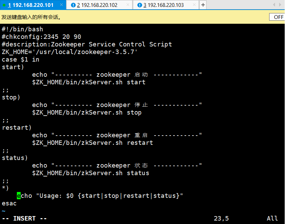The height and width of the screenshot is (224, 285).
Task: Click the green connected status dot on tab 1
Action: click(4, 5)
